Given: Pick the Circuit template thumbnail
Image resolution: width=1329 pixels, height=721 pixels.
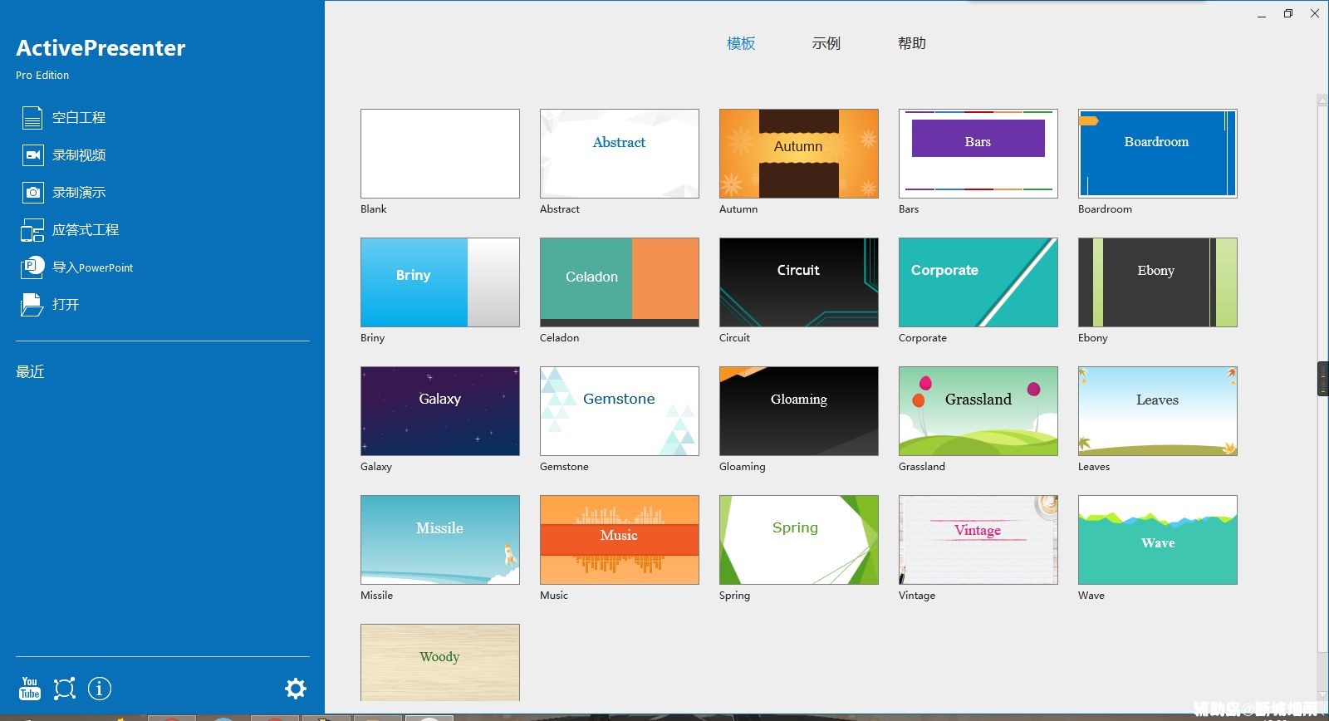Looking at the screenshot, I should point(799,282).
